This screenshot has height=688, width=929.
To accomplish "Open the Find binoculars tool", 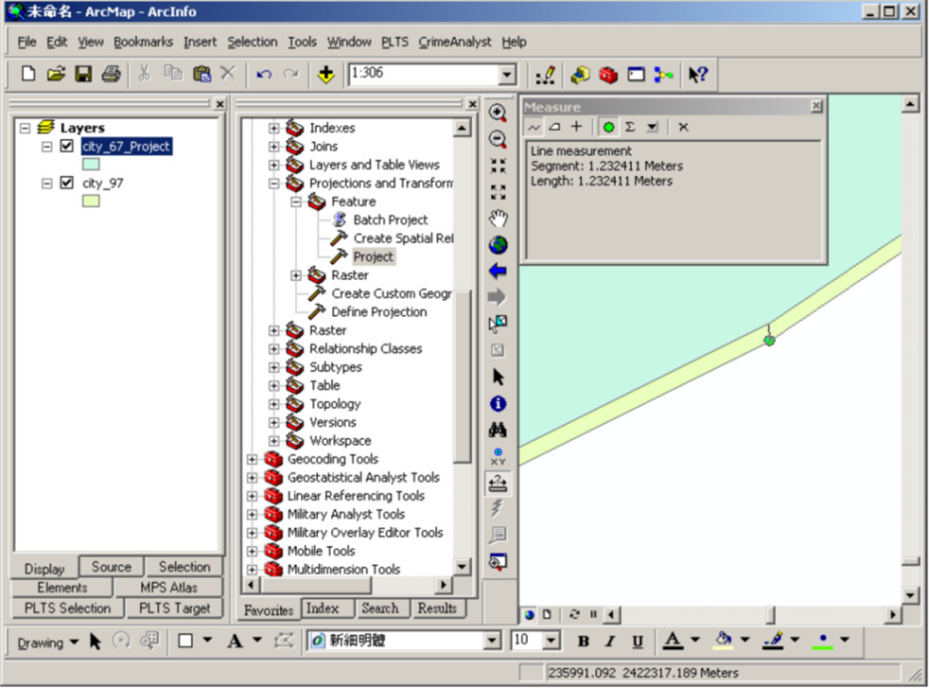I will click(498, 430).
